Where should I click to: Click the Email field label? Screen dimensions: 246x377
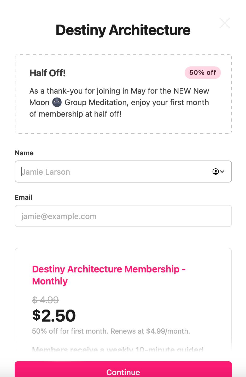(24, 197)
